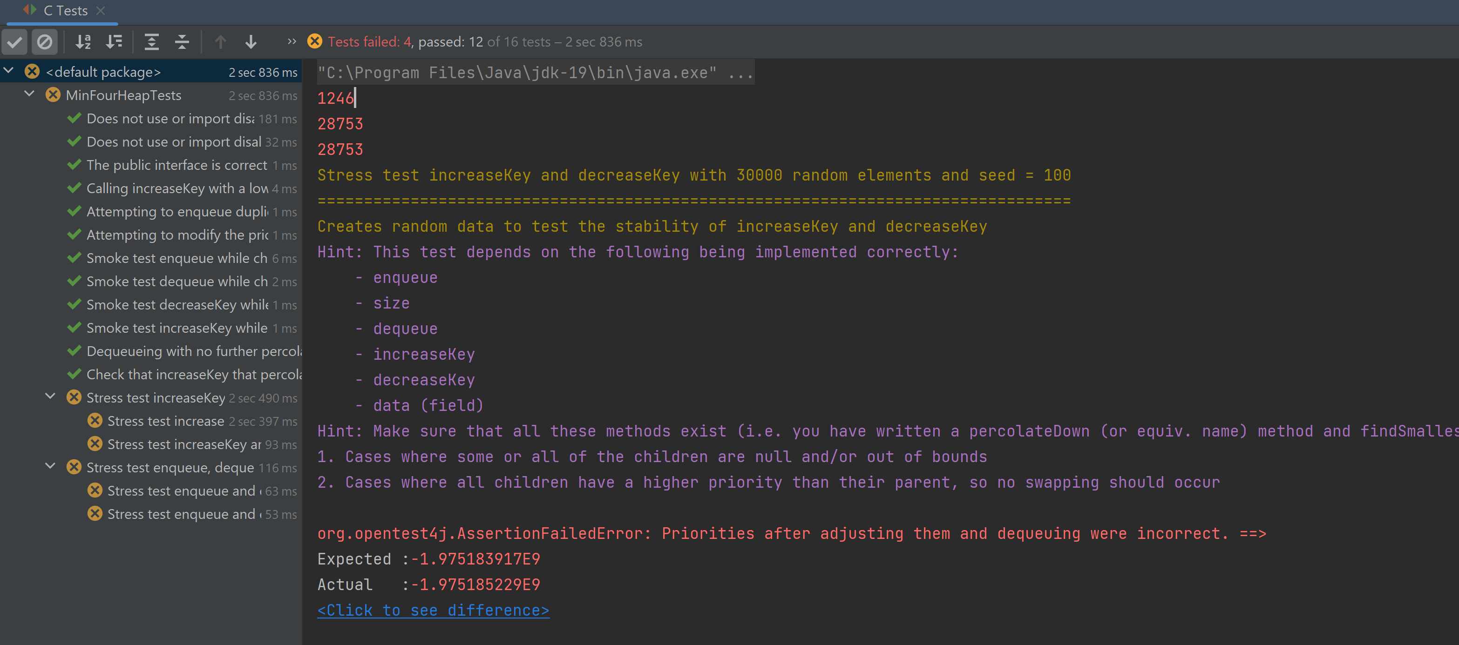Toggle show passed tests checkmark button
1459x645 pixels.
point(15,42)
